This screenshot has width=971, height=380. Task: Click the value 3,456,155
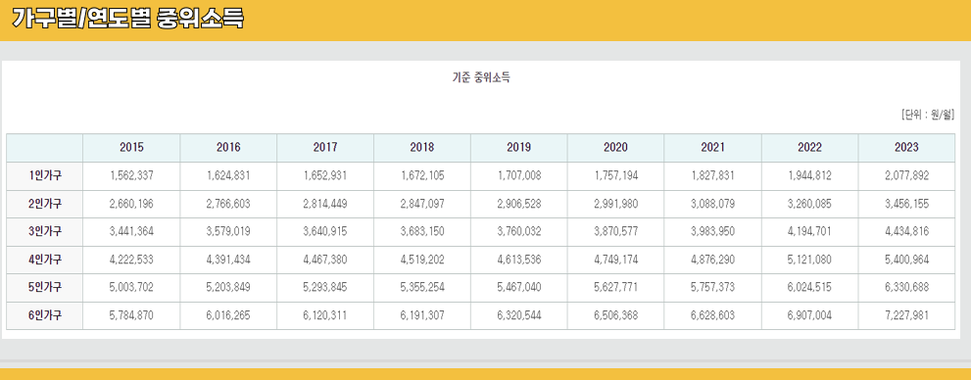coord(906,204)
